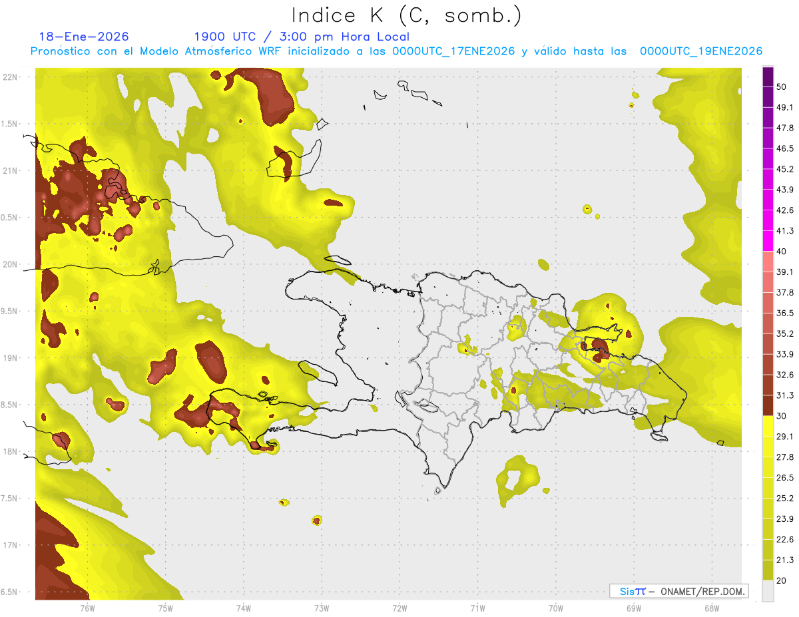
Task: Click the '75W' longitude label
Action: pyautogui.click(x=165, y=608)
